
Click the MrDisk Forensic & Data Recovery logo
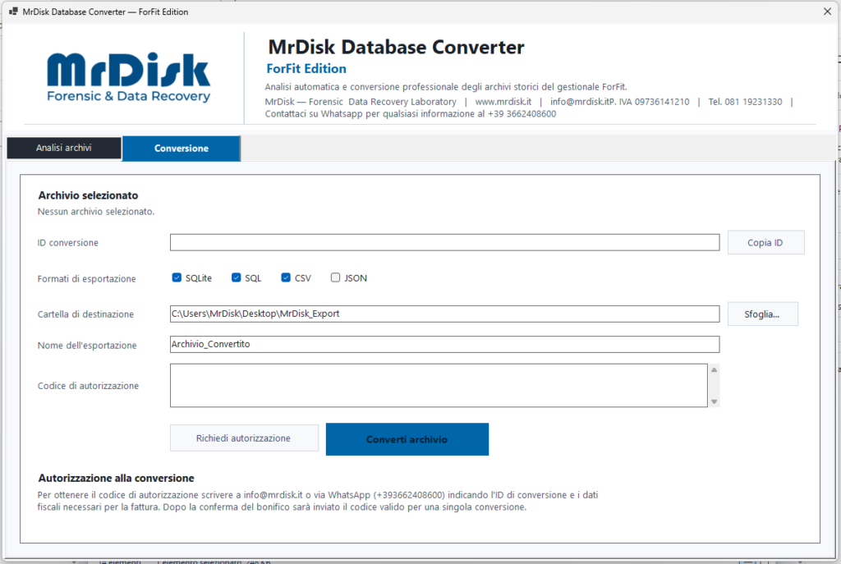point(129,77)
